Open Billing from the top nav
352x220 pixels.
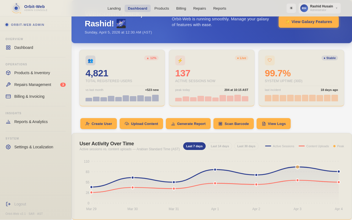pyautogui.click(x=181, y=8)
